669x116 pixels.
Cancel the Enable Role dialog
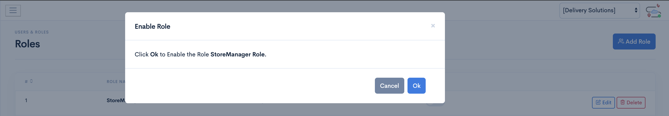click(x=389, y=86)
